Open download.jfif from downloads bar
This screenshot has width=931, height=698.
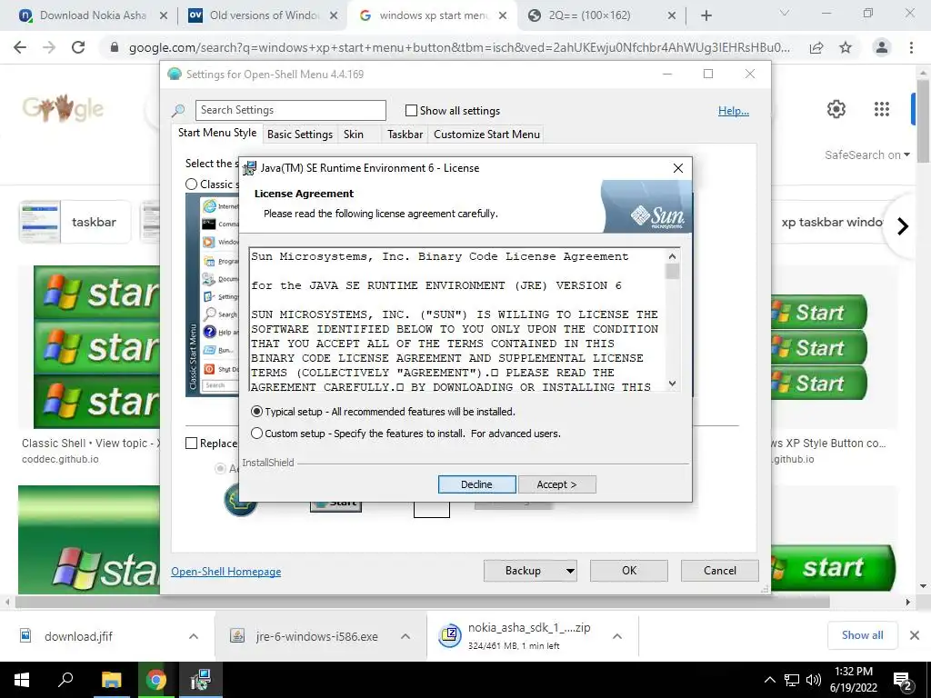click(x=78, y=636)
